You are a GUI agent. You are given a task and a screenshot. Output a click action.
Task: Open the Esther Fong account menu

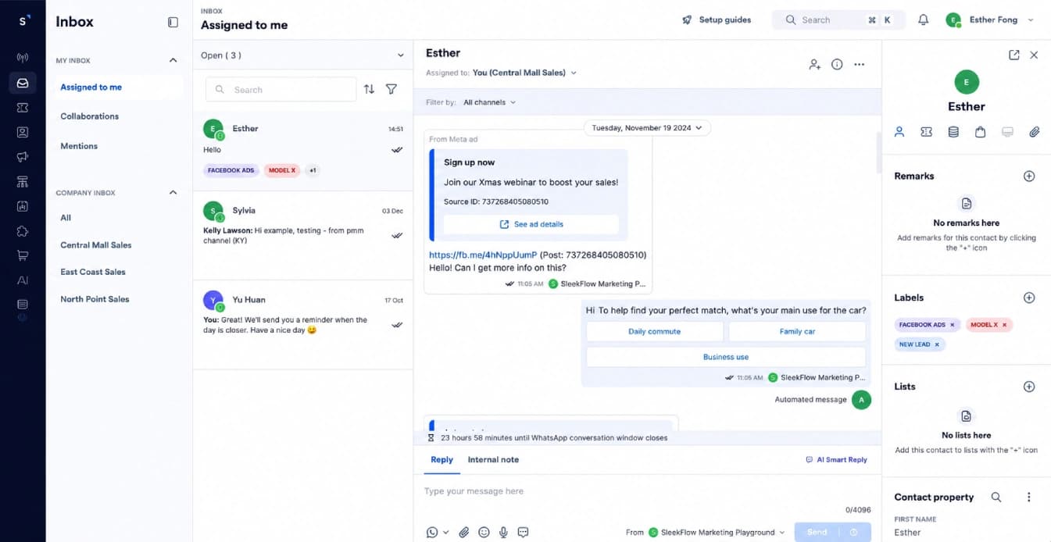(x=989, y=20)
